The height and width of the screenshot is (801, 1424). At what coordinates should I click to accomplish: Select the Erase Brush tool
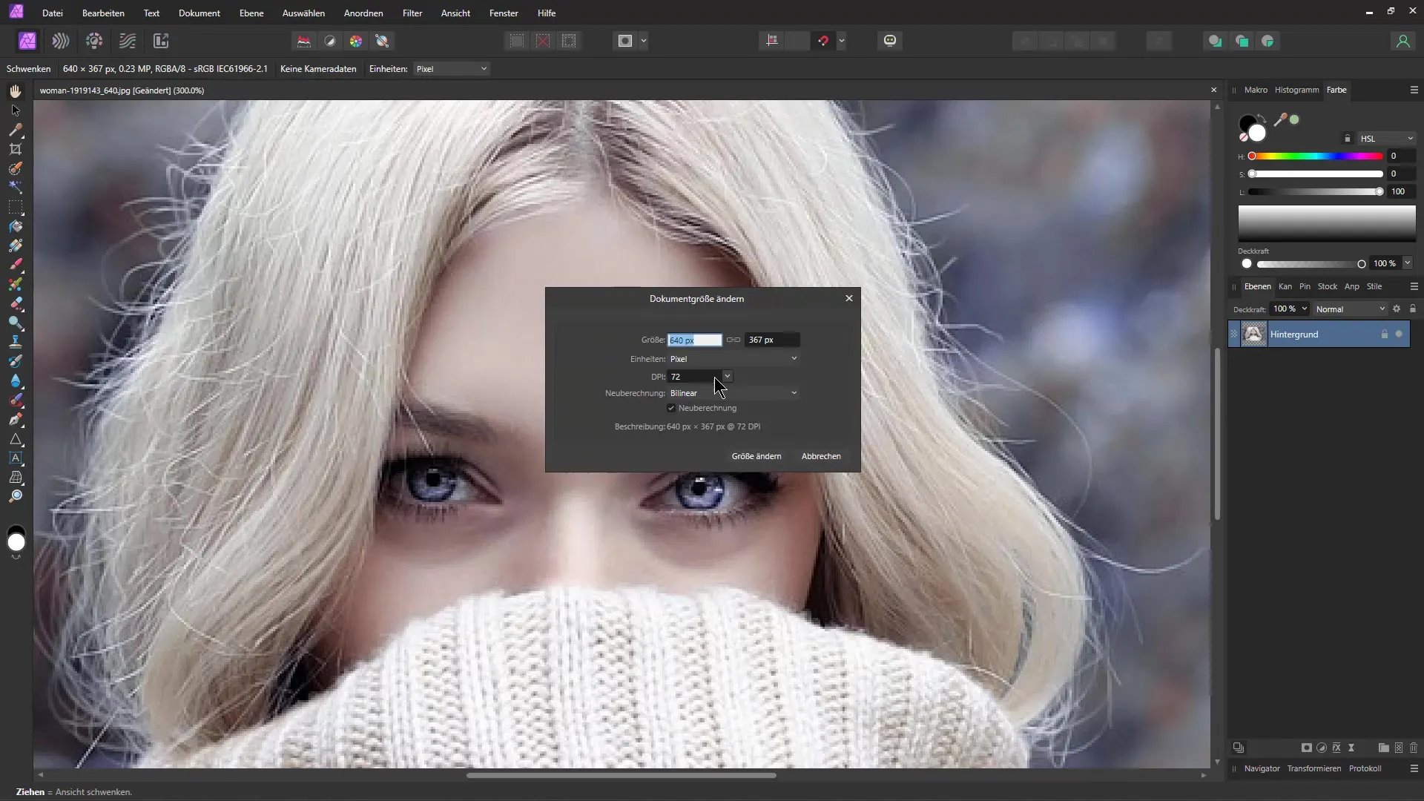pos(16,303)
